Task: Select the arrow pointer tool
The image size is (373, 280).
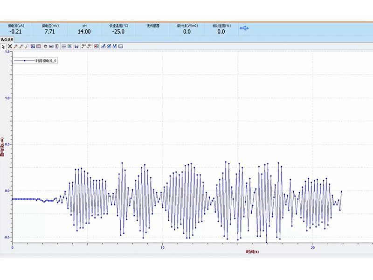Action: (x=3, y=46)
